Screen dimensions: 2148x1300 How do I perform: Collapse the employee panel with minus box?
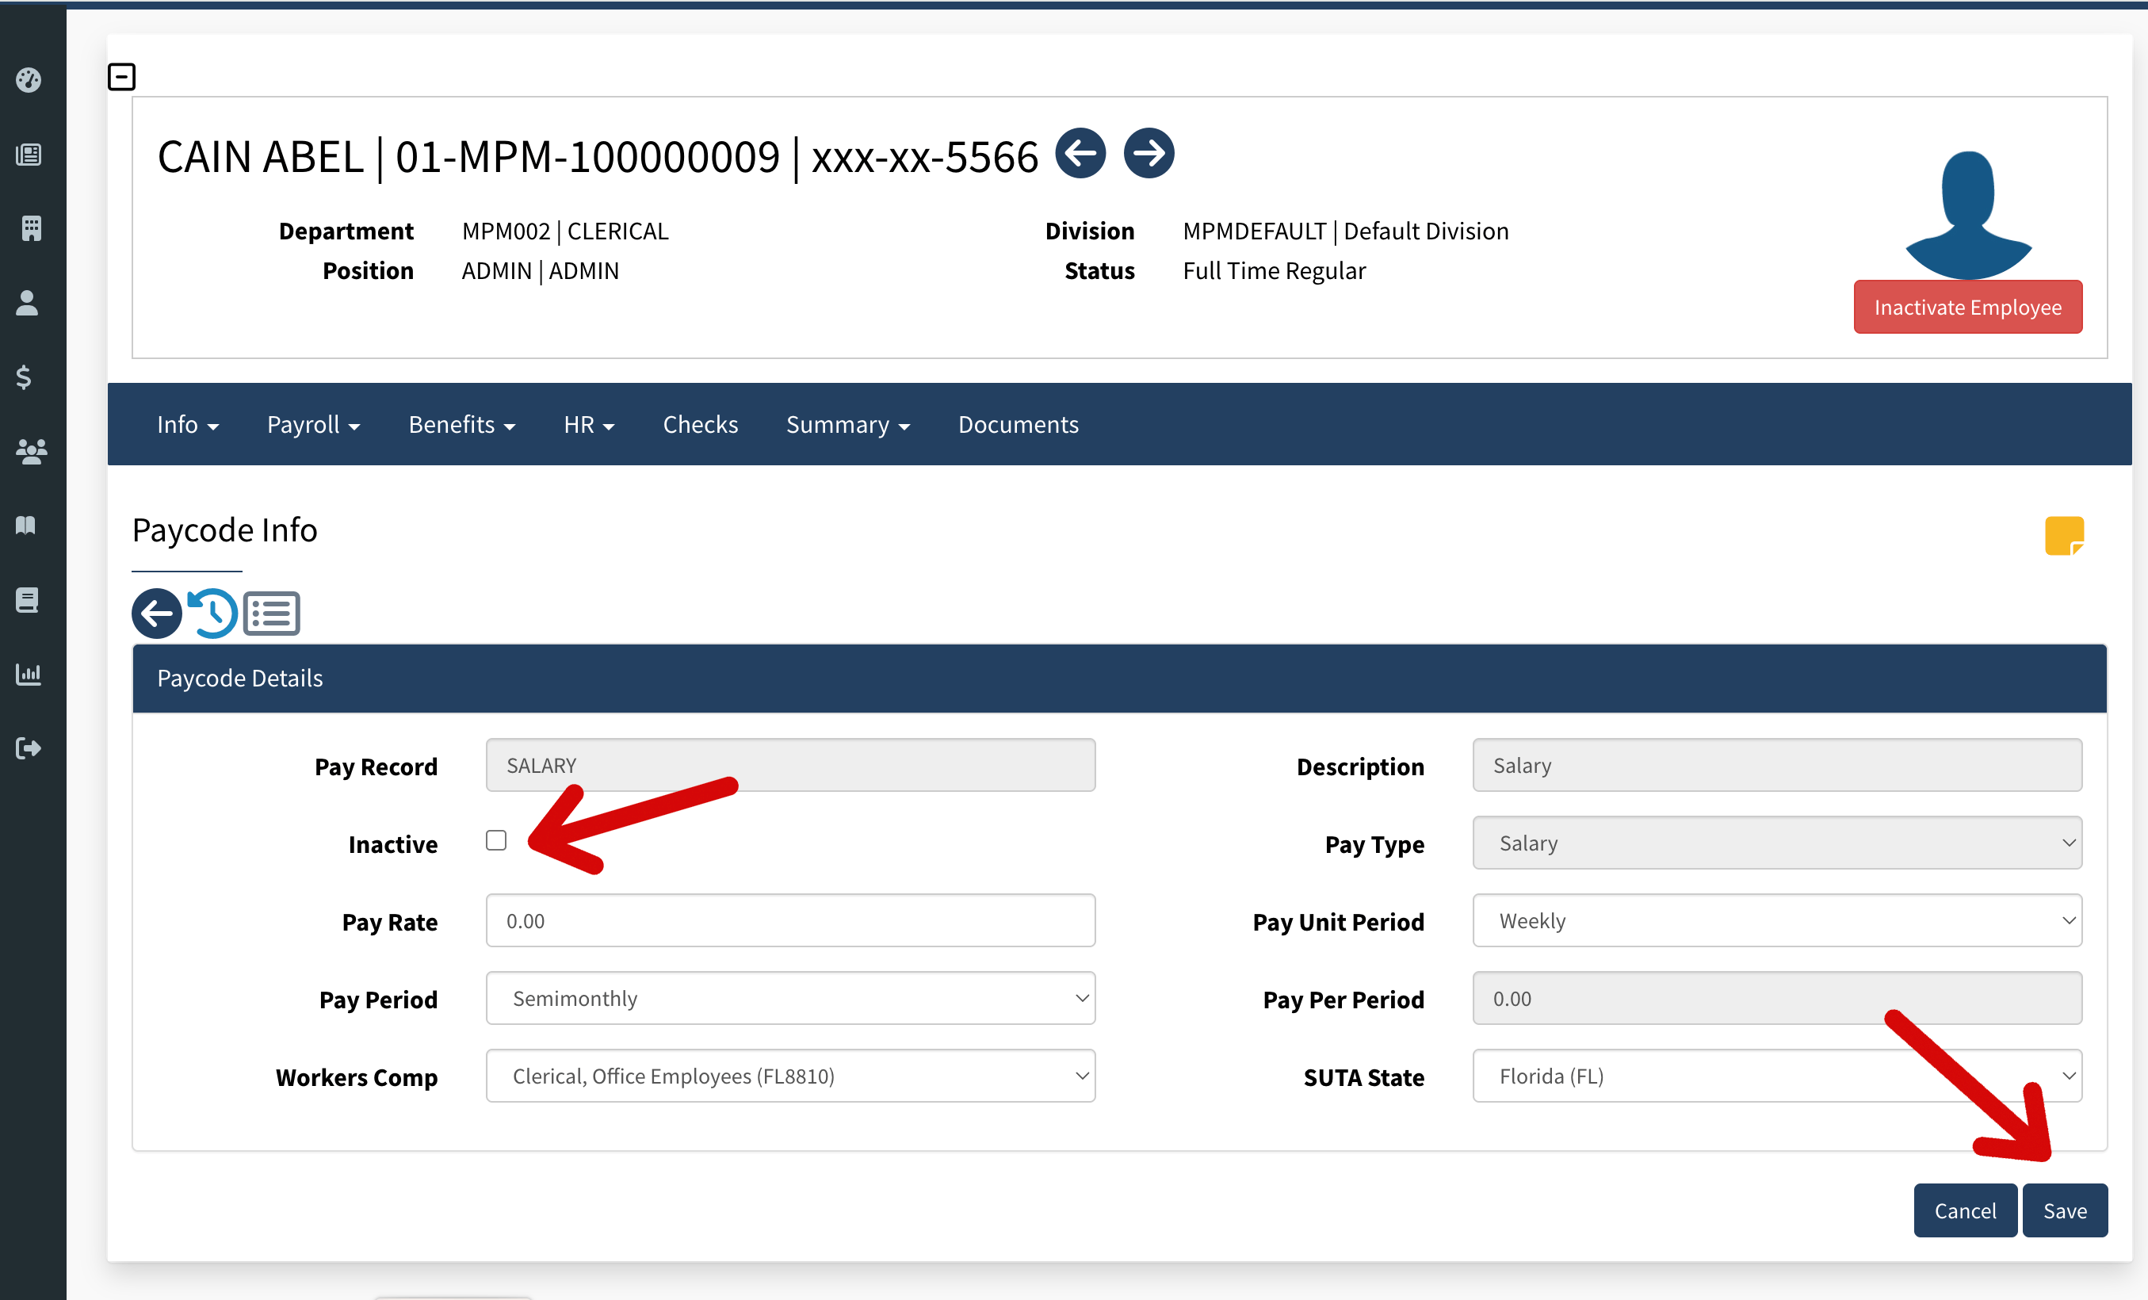121,77
